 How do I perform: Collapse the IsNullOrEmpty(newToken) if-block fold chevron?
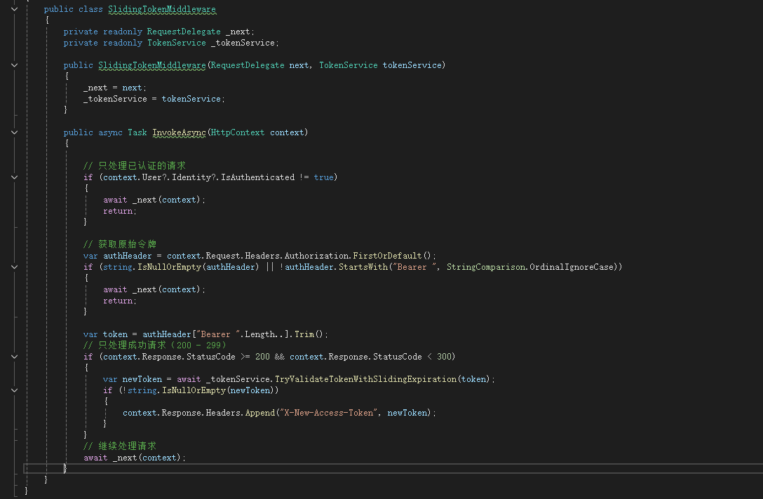pos(14,390)
